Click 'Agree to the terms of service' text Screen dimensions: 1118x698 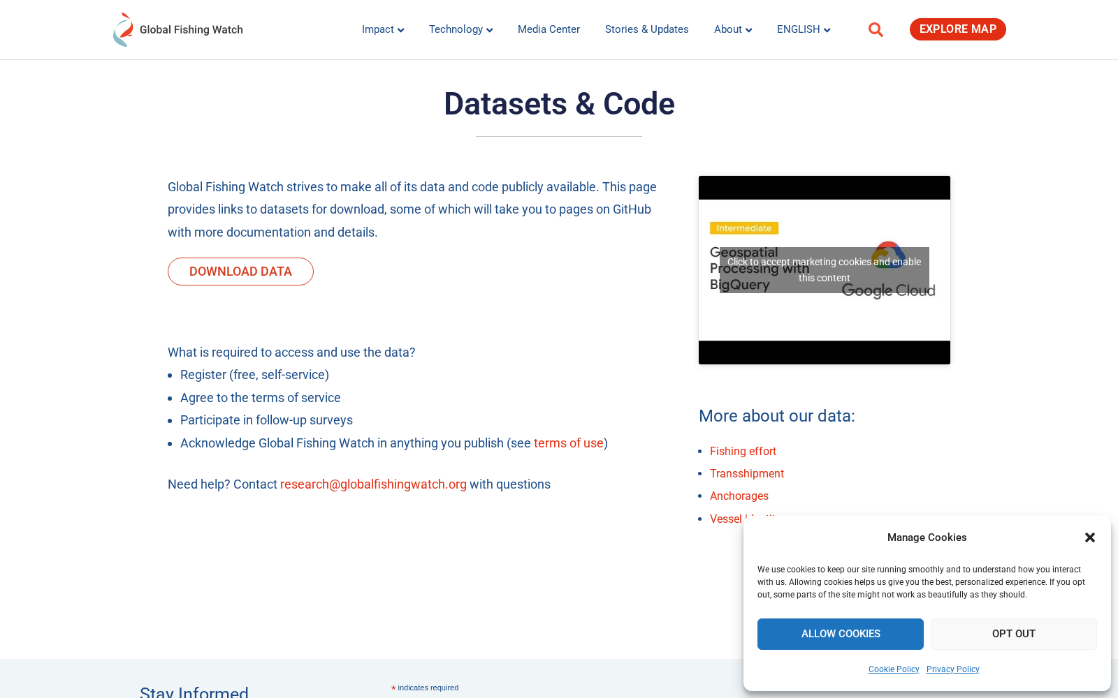coord(261,398)
